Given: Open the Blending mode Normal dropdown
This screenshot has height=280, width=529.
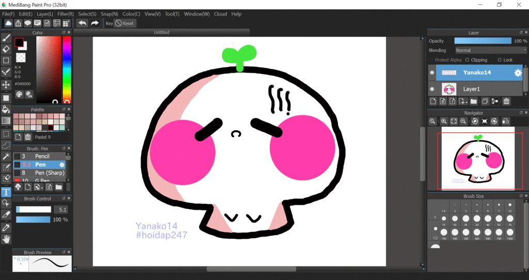Looking at the screenshot, I should click(491, 50).
